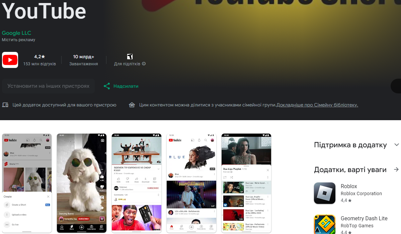Click the 4,2 star rating reviews
This screenshot has height=234, width=401.
click(x=39, y=60)
